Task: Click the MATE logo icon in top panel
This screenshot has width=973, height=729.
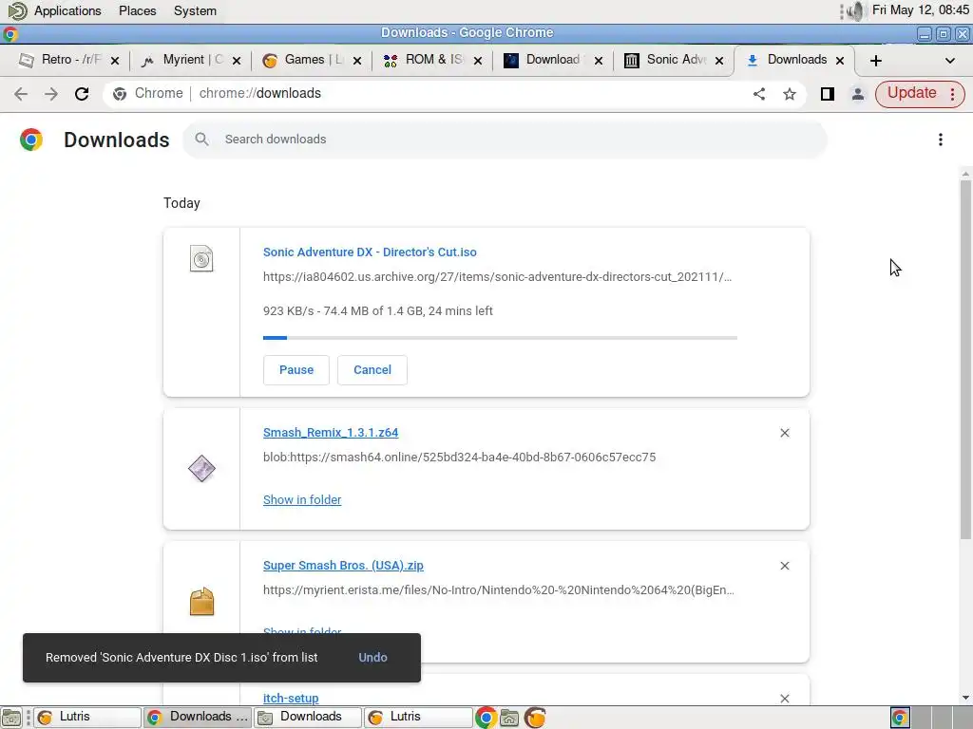Action: click(17, 11)
